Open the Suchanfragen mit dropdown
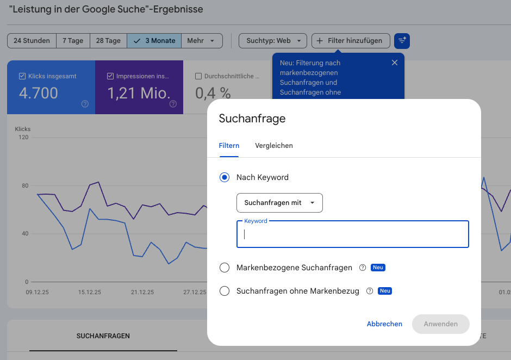 tap(279, 203)
